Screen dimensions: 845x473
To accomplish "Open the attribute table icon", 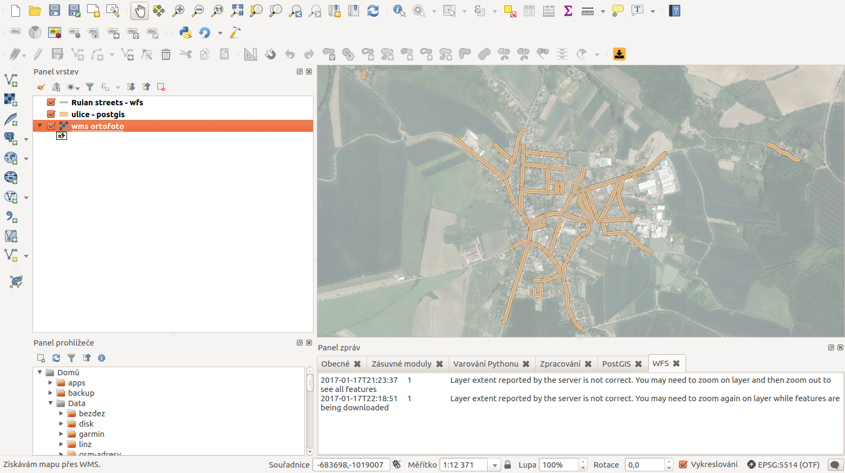I will (x=529, y=11).
